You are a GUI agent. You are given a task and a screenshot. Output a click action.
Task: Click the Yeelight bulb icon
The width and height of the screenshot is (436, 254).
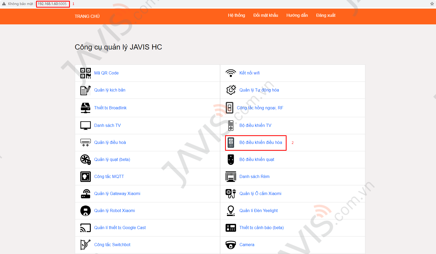click(231, 211)
